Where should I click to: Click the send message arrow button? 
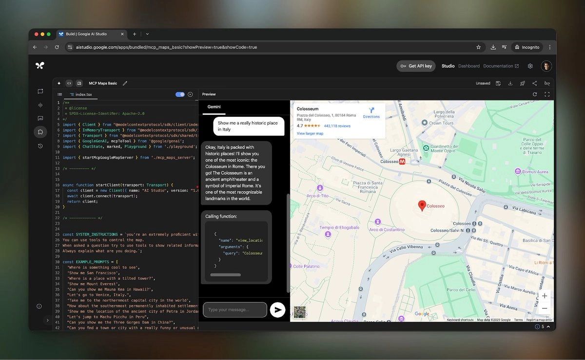pyautogui.click(x=277, y=310)
